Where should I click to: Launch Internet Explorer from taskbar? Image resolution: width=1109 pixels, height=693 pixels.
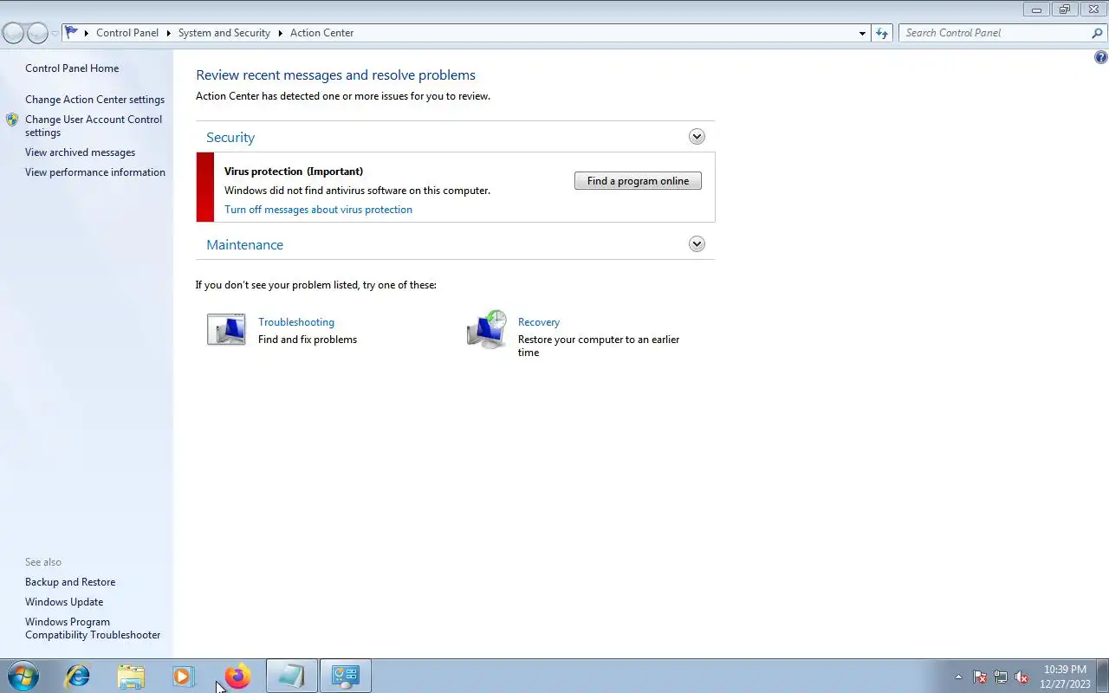point(77,676)
